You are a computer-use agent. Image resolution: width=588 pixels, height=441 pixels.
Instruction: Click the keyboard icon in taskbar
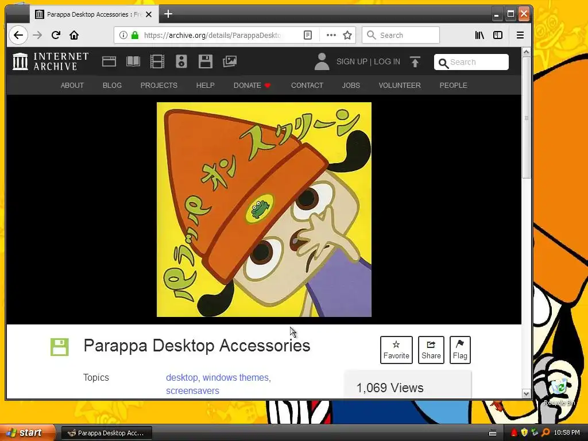point(493,433)
